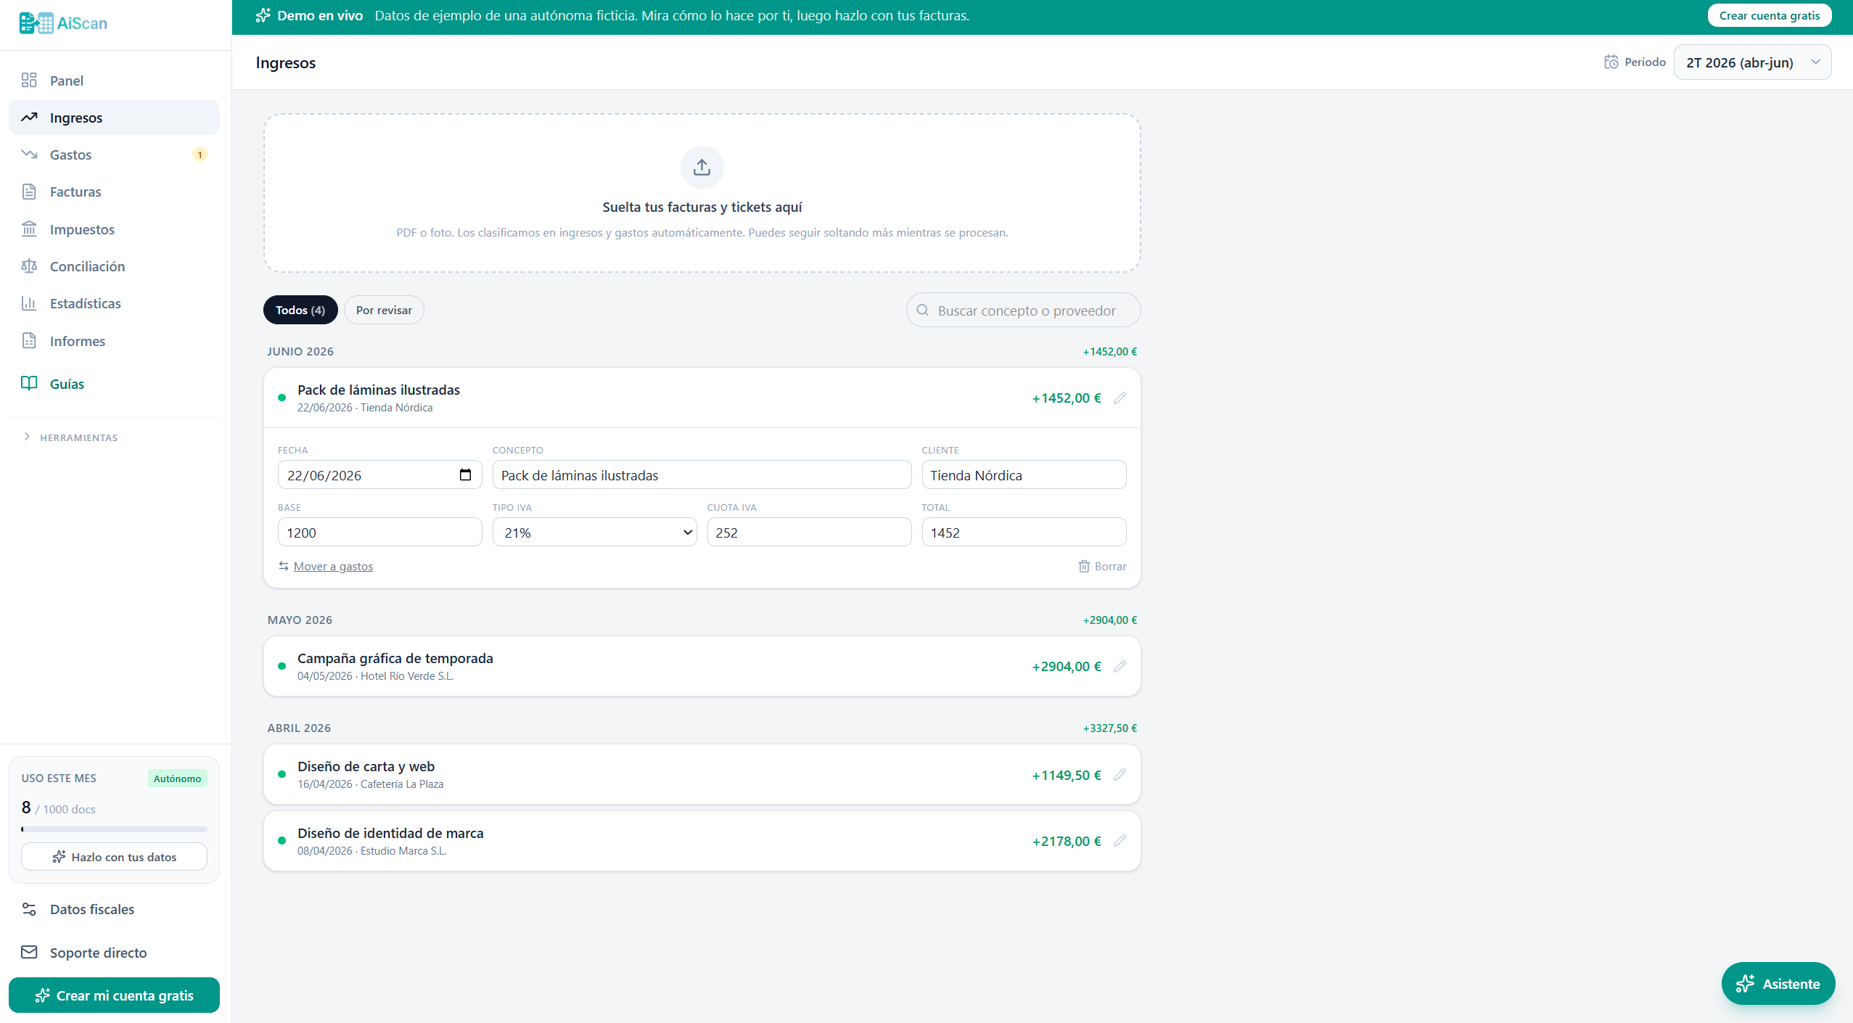Screen dimensions: 1853x1023
Task: Click the Informes report icon
Action: 29,340
